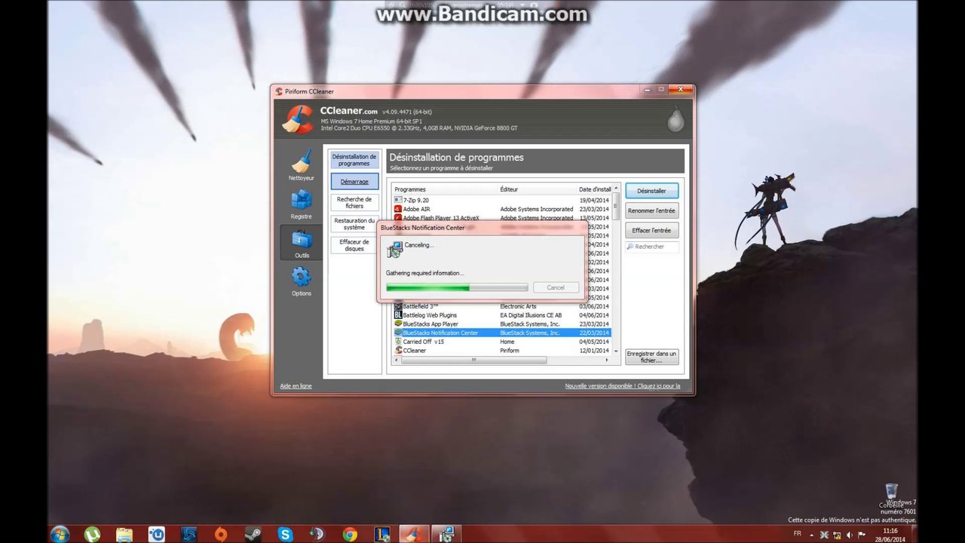This screenshot has width=965, height=543.
Task: Click Enregistrer dans un fichier button
Action: tap(651, 357)
